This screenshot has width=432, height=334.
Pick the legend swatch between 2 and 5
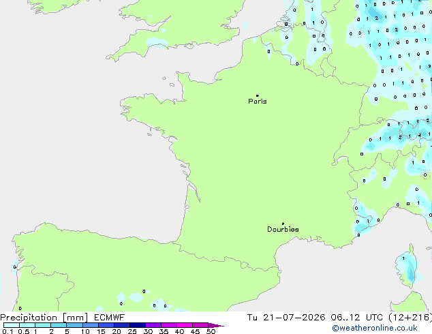click(59, 325)
